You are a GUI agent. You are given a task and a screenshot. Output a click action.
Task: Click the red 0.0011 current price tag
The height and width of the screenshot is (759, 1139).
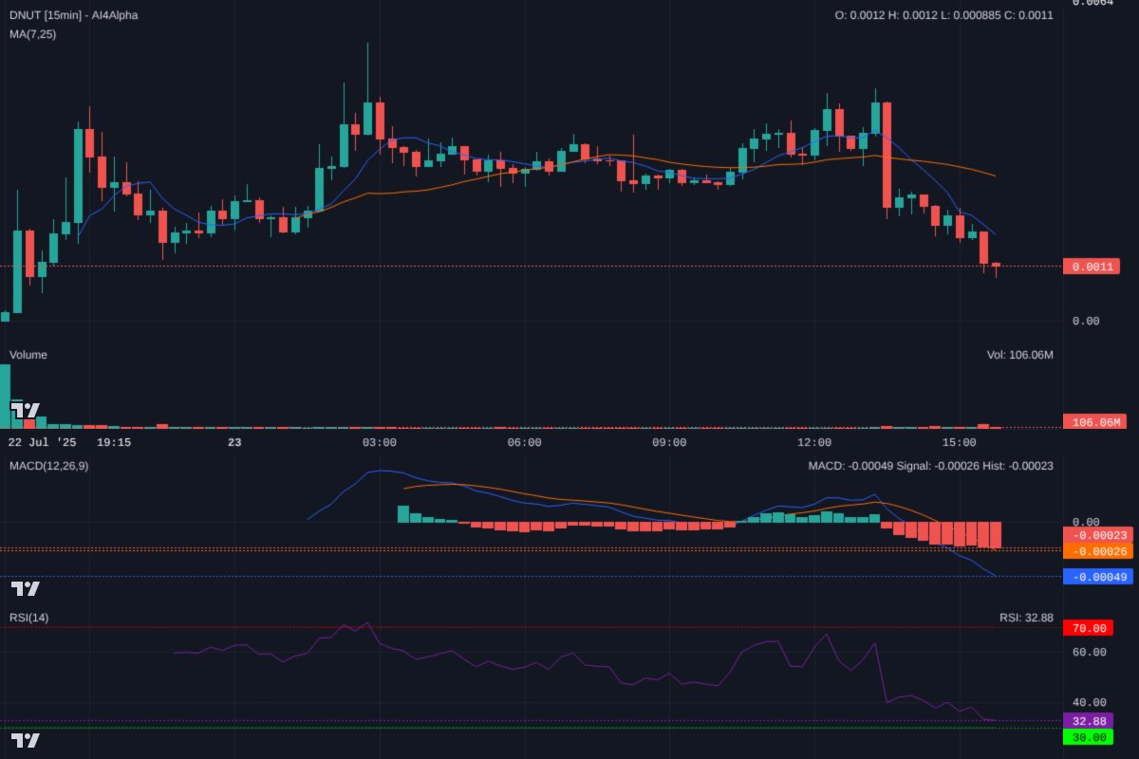[x=1092, y=267]
